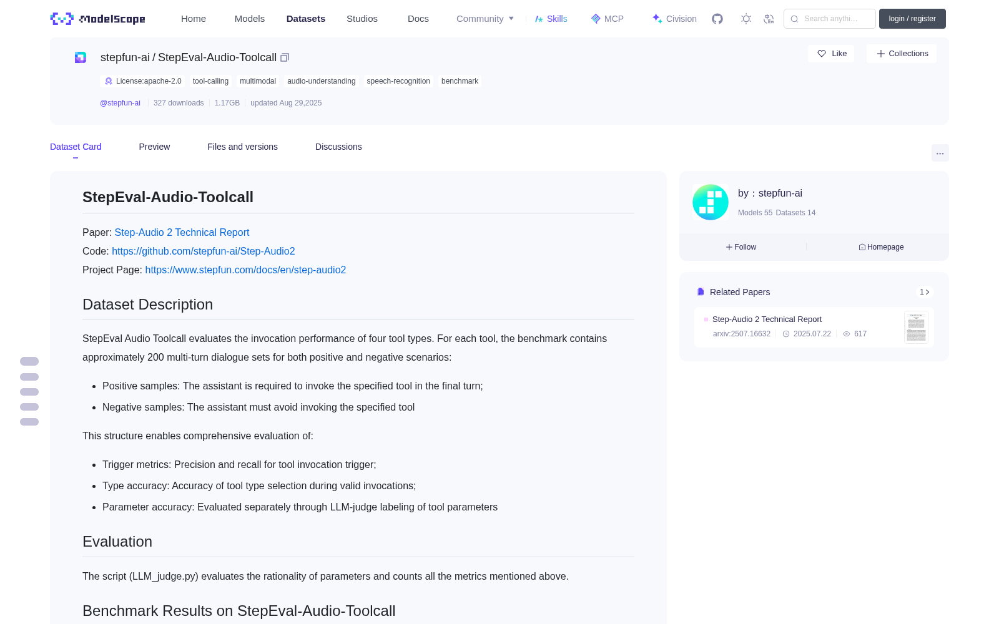Image resolution: width=999 pixels, height=624 pixels.
Task: Like this dataset with the heart button
Action: point(831,54)
